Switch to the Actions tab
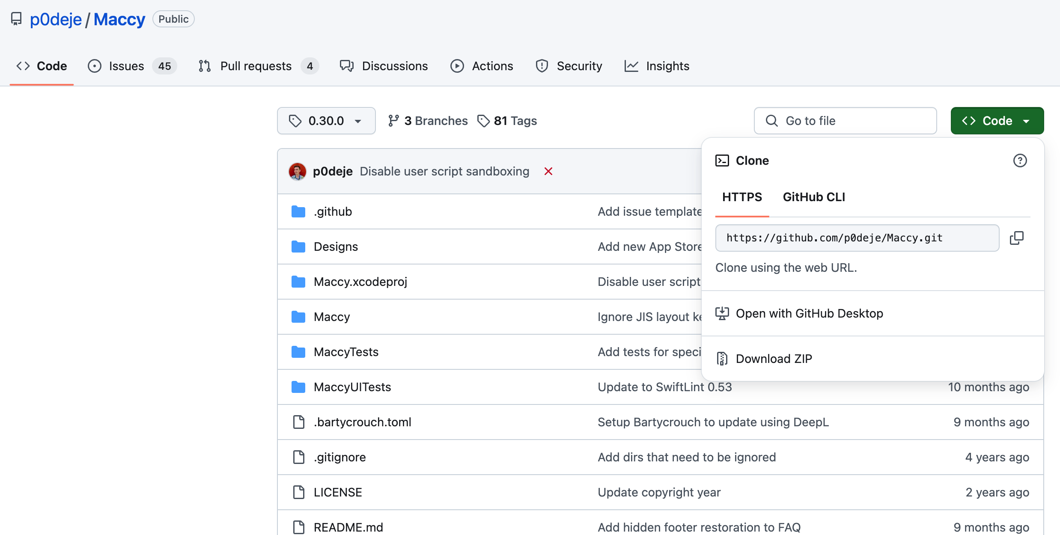This screenshot has height=535, width=1060. pos(482,66)
